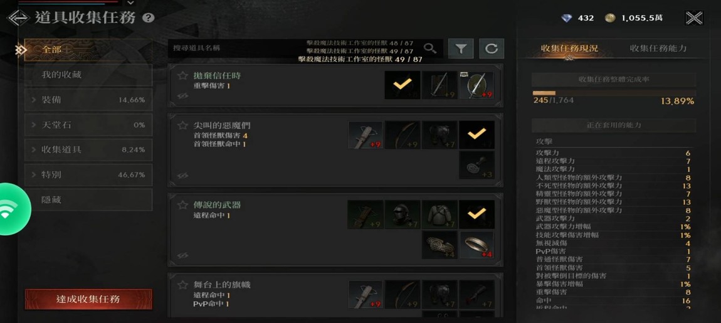Click the back arrow beside 道具收集任務
This screenshot has height=323, width=721.
tap(18, 18)
